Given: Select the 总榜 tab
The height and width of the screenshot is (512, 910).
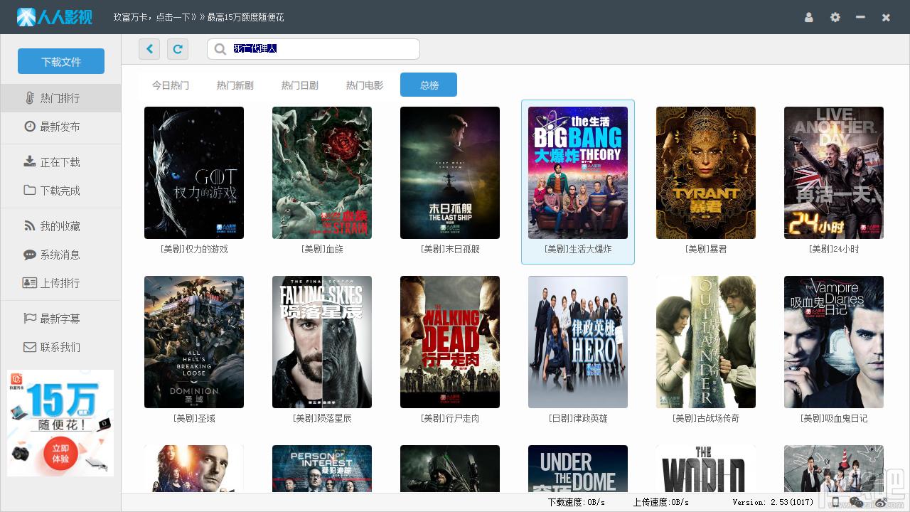Looking at the screenshot, I should (429, 85).
